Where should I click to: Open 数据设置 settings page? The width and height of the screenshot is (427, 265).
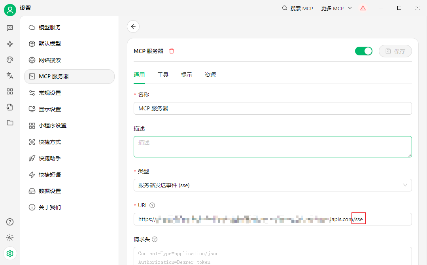tap(70, 191)
